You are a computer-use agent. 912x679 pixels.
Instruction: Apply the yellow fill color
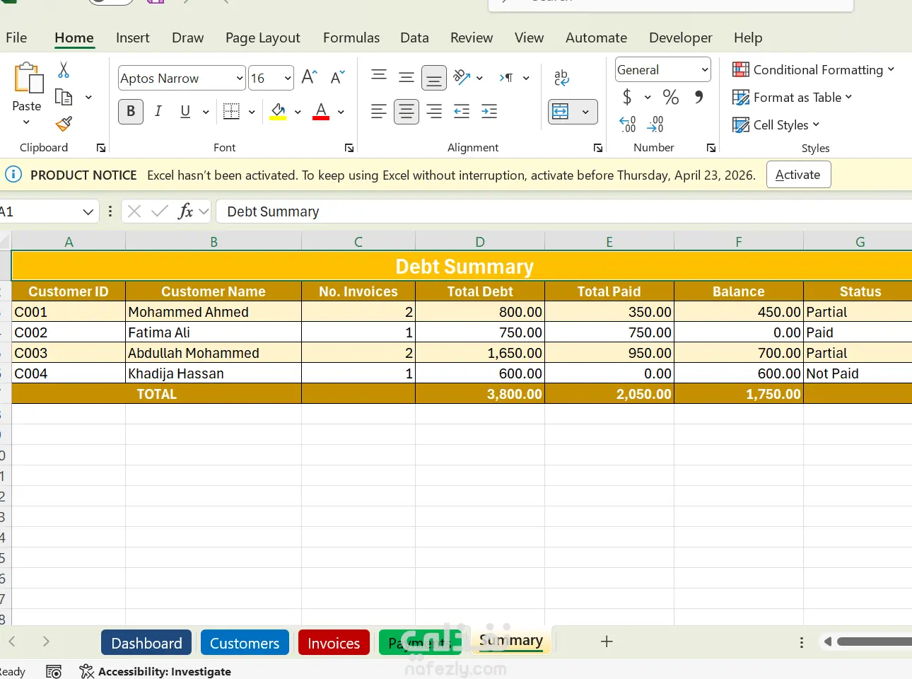[x=278, y=111]
